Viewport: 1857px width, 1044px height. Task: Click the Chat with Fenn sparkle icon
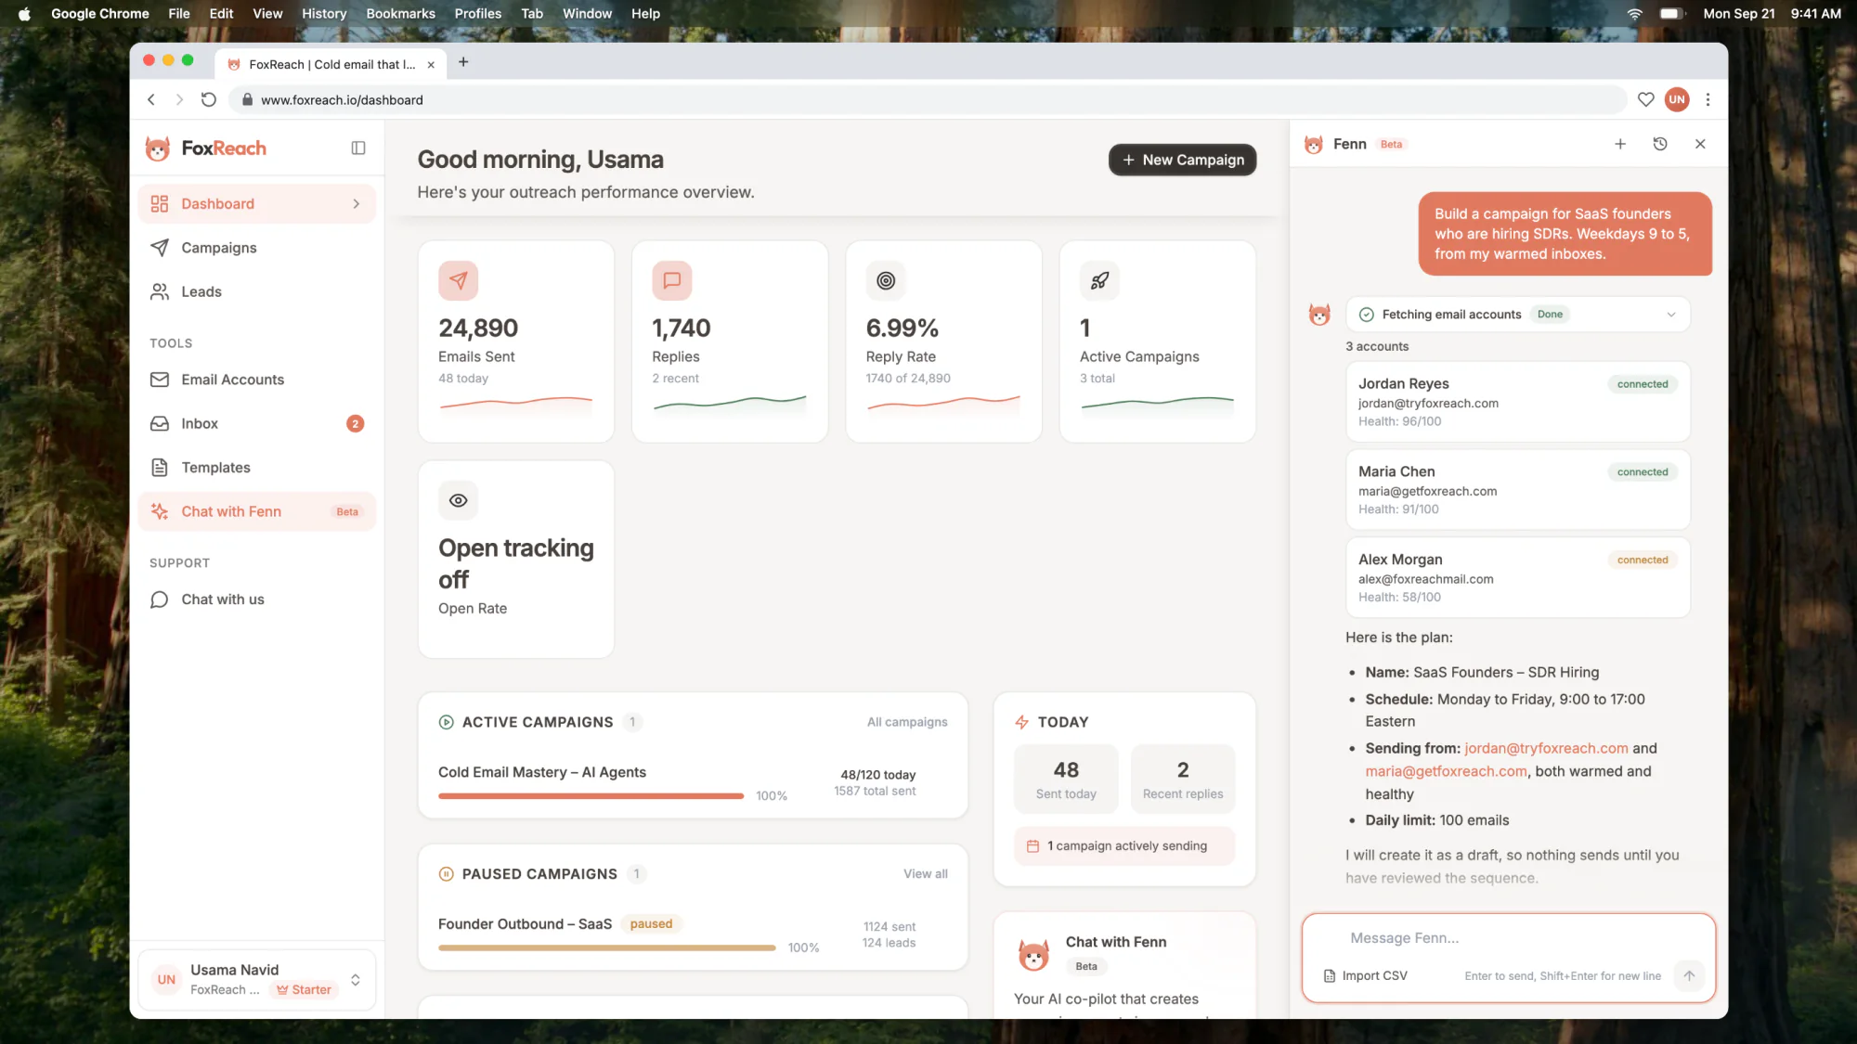tap(160, 511)
